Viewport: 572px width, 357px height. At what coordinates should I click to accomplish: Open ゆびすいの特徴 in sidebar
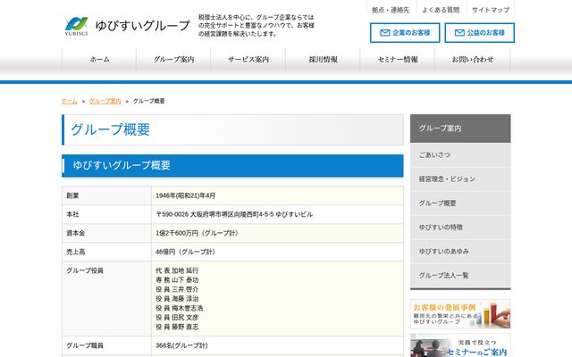[460, 227]
